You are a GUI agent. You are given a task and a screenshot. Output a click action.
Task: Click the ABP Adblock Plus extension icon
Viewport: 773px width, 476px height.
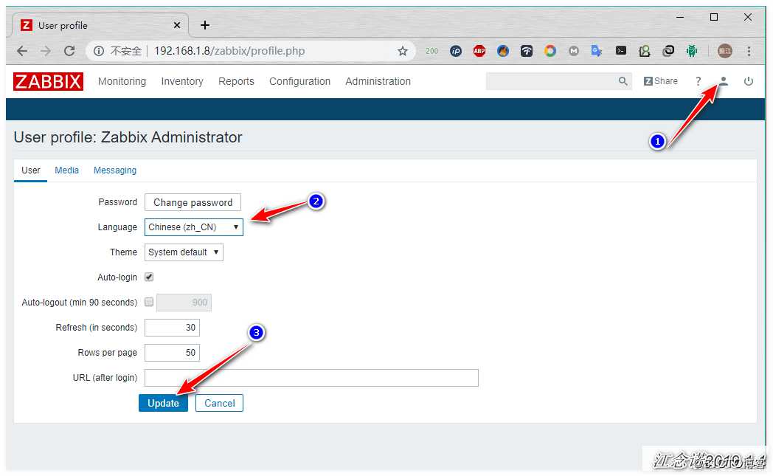479,51
